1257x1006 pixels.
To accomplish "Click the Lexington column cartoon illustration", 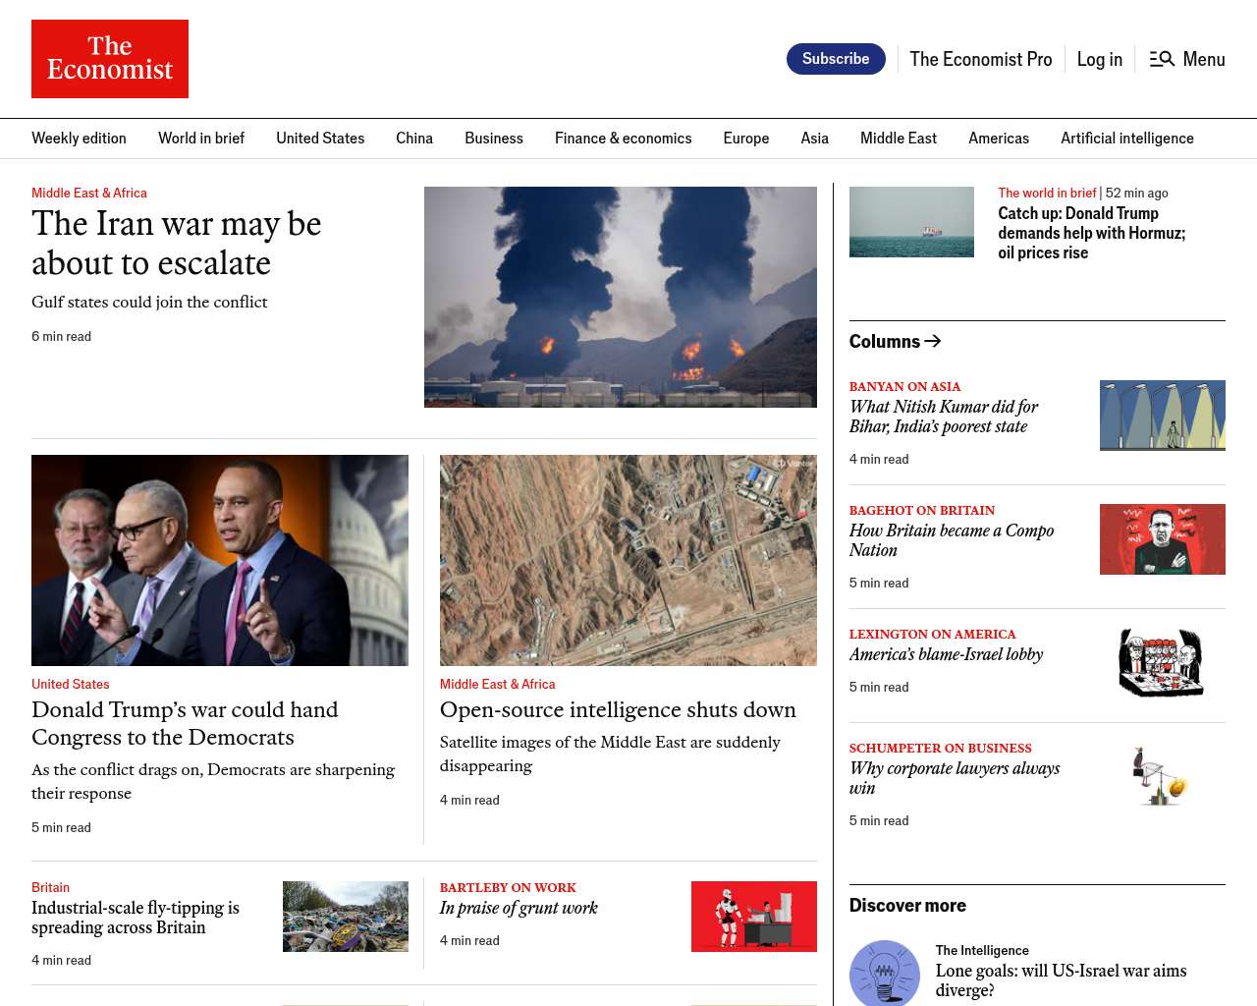I will (1162, 663).
